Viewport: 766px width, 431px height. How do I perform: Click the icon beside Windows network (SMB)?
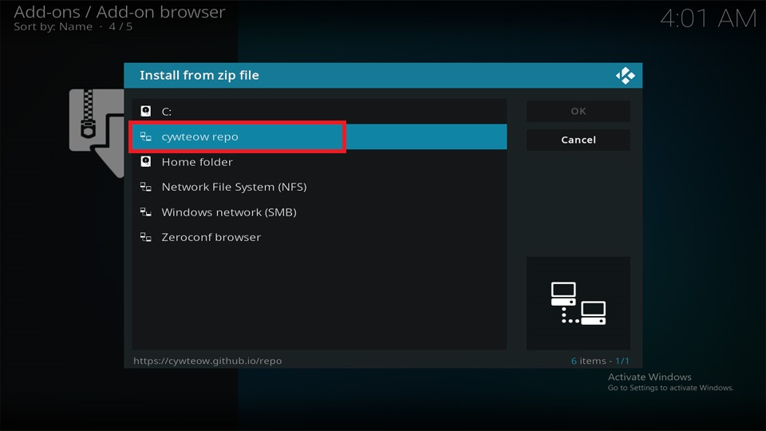pos(145,212)
